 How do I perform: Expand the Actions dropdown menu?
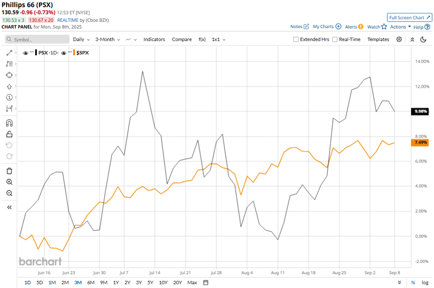tap(400, 27)
